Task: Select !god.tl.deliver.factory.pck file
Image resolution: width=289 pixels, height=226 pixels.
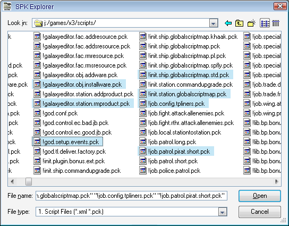Action: click(70, 152)
